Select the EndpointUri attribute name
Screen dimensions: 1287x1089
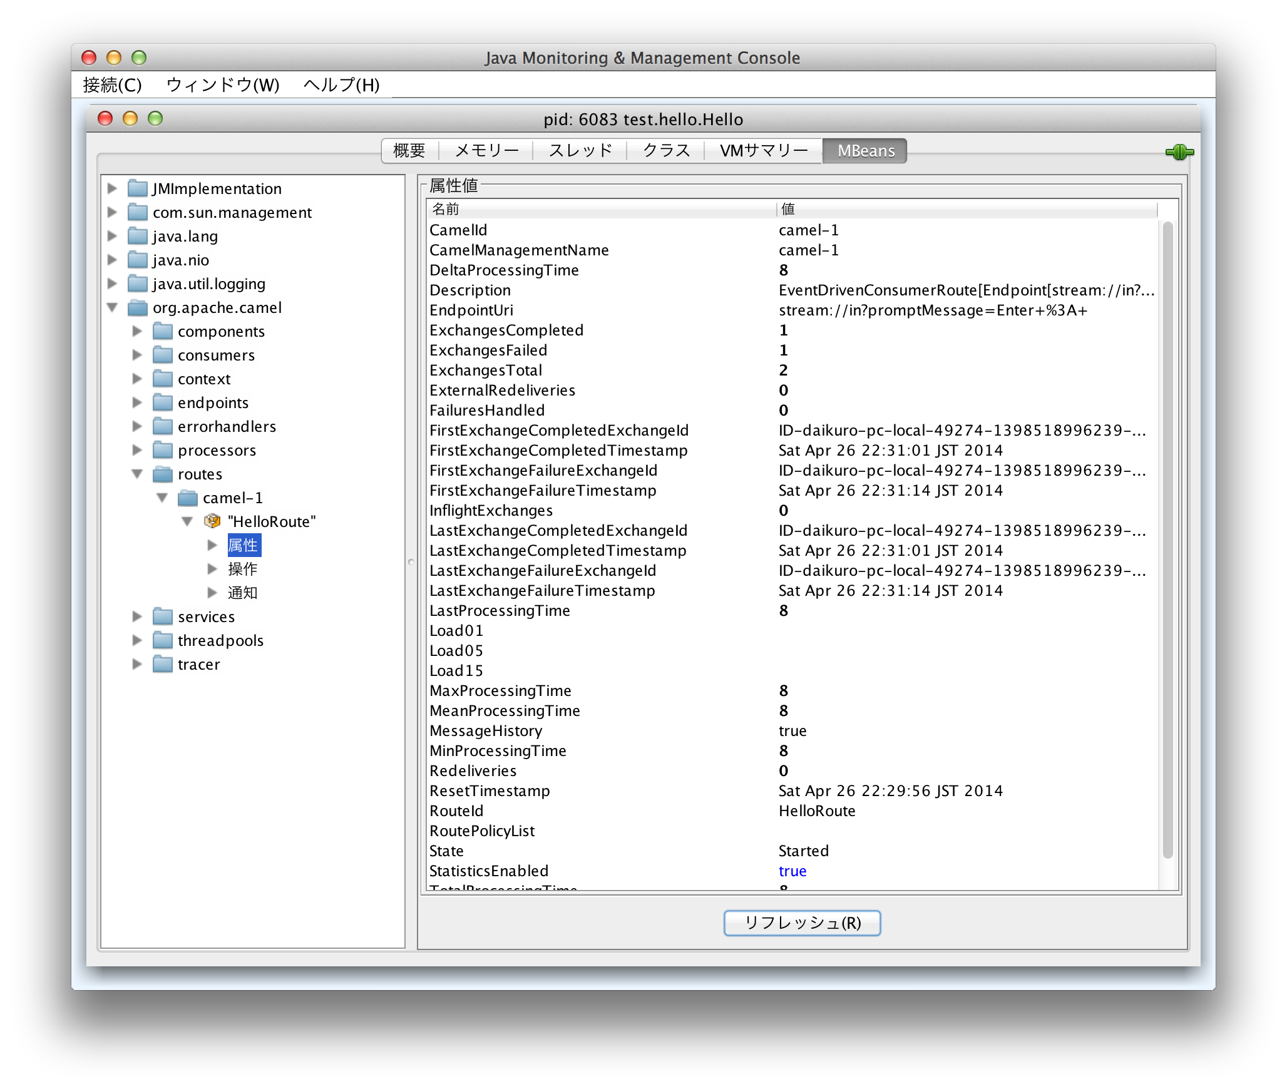[471, 310]
